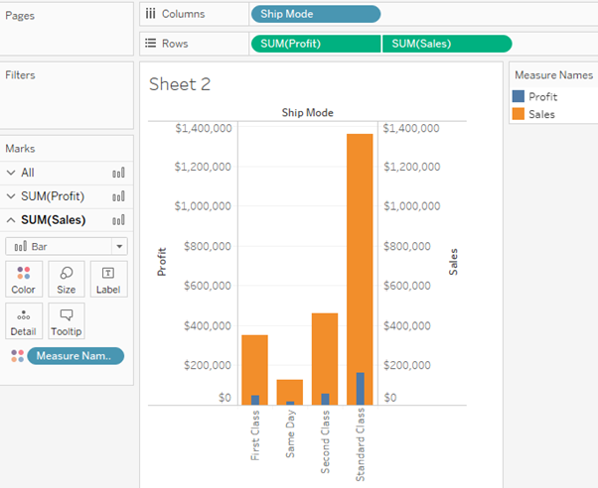Click the Sheet 2 title text
The width and height of the screenshot is (598, 488).
click(x=180, y=84)
